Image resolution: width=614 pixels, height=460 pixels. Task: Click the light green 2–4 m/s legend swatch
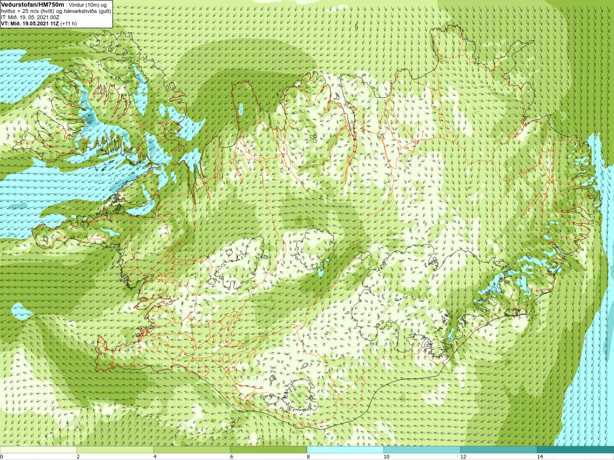[x=115, y=450]
